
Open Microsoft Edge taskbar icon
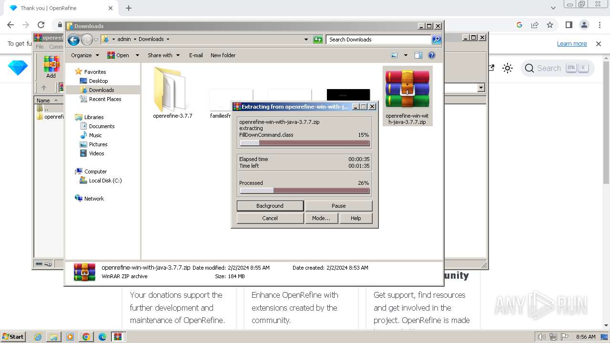point(102,337)
